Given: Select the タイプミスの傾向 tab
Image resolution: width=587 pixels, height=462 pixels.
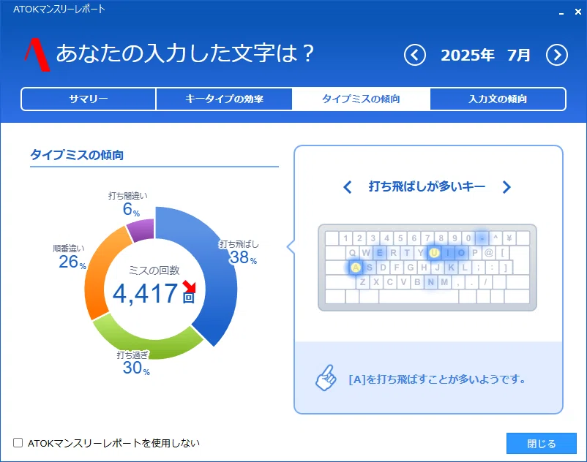Looking at the screenshot, I should tap(361, 99).
